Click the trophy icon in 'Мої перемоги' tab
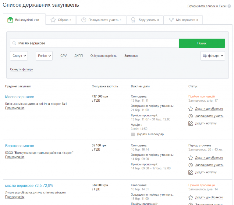Screen dimensions: 234x205 tap(171, 20)
